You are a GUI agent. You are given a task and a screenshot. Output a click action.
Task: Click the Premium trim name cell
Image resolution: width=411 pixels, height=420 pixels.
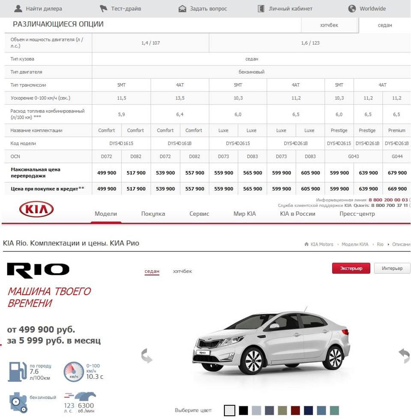(397, 130)
